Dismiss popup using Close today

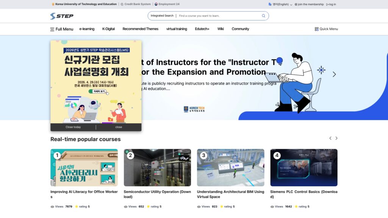coord(73,127)
